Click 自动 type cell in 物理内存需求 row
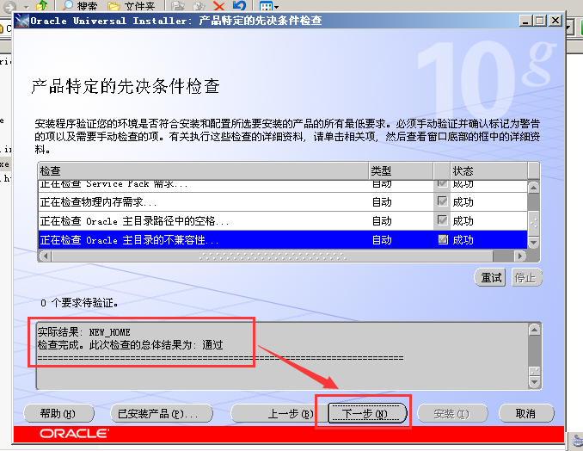This screenshot has height=451, width=583. 382,202
